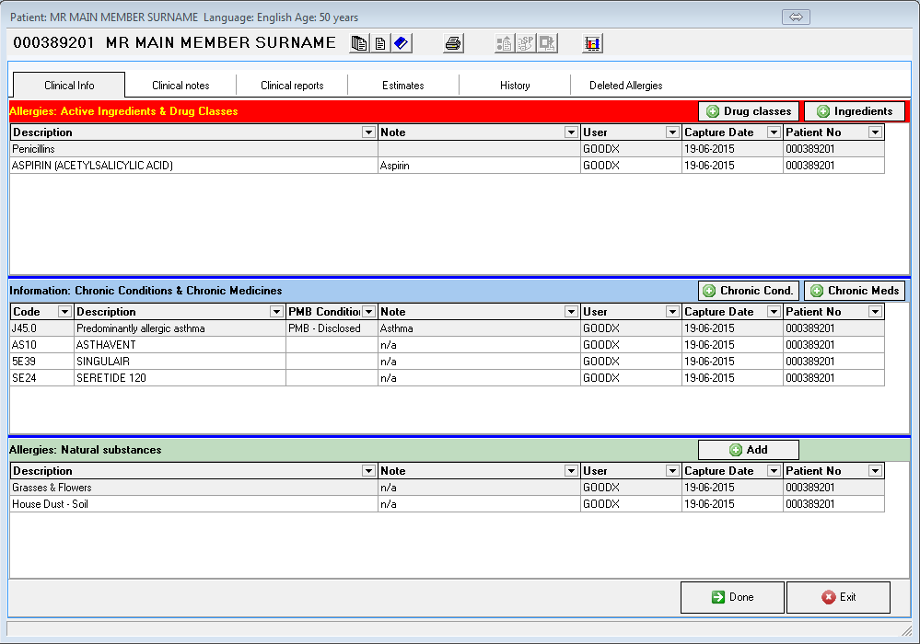Click the blue book toolbar icon
Image resolution: width=920 pixels, height=644 pixels.
click(x=401, y=43)
